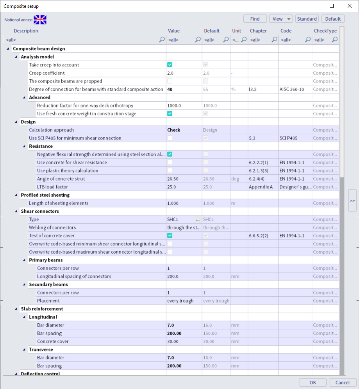This screenshot has height=389, width=359.
Task: Toggle Take creep into account checkbox
Action: tap(170, 65)
